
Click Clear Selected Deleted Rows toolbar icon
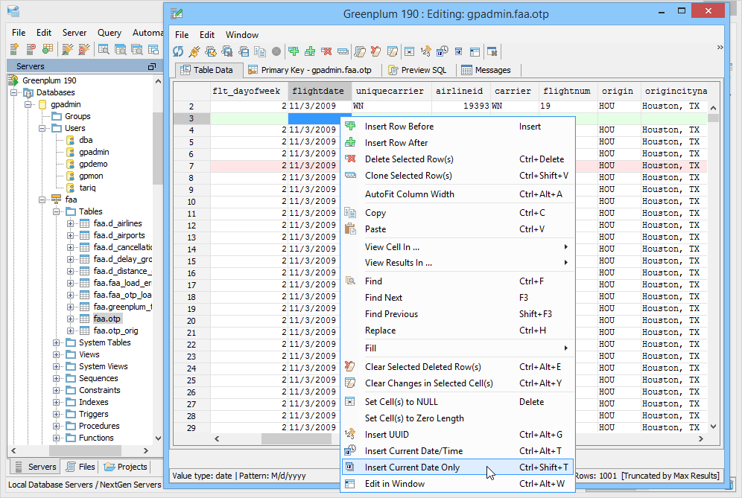[375, 51]
